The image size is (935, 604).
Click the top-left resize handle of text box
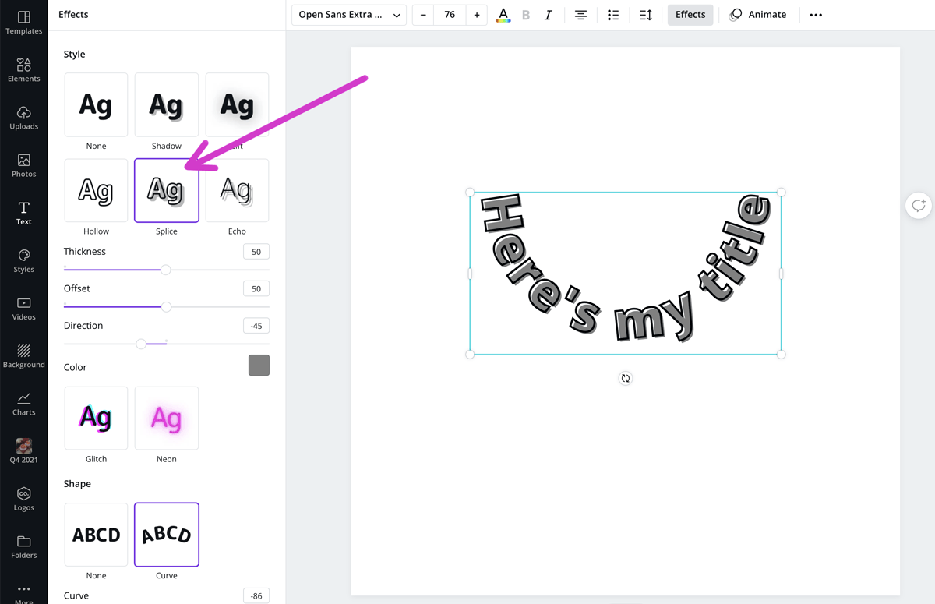click(470, 193)
